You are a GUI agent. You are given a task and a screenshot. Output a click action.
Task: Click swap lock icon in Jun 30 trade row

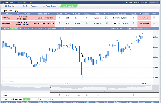tap(134, 18)
